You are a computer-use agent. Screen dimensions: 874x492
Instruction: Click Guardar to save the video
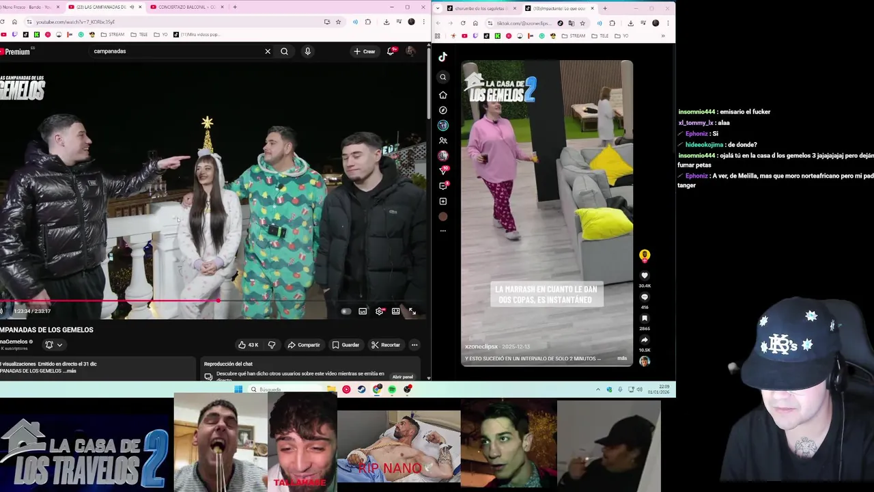(x=346, y=345)
